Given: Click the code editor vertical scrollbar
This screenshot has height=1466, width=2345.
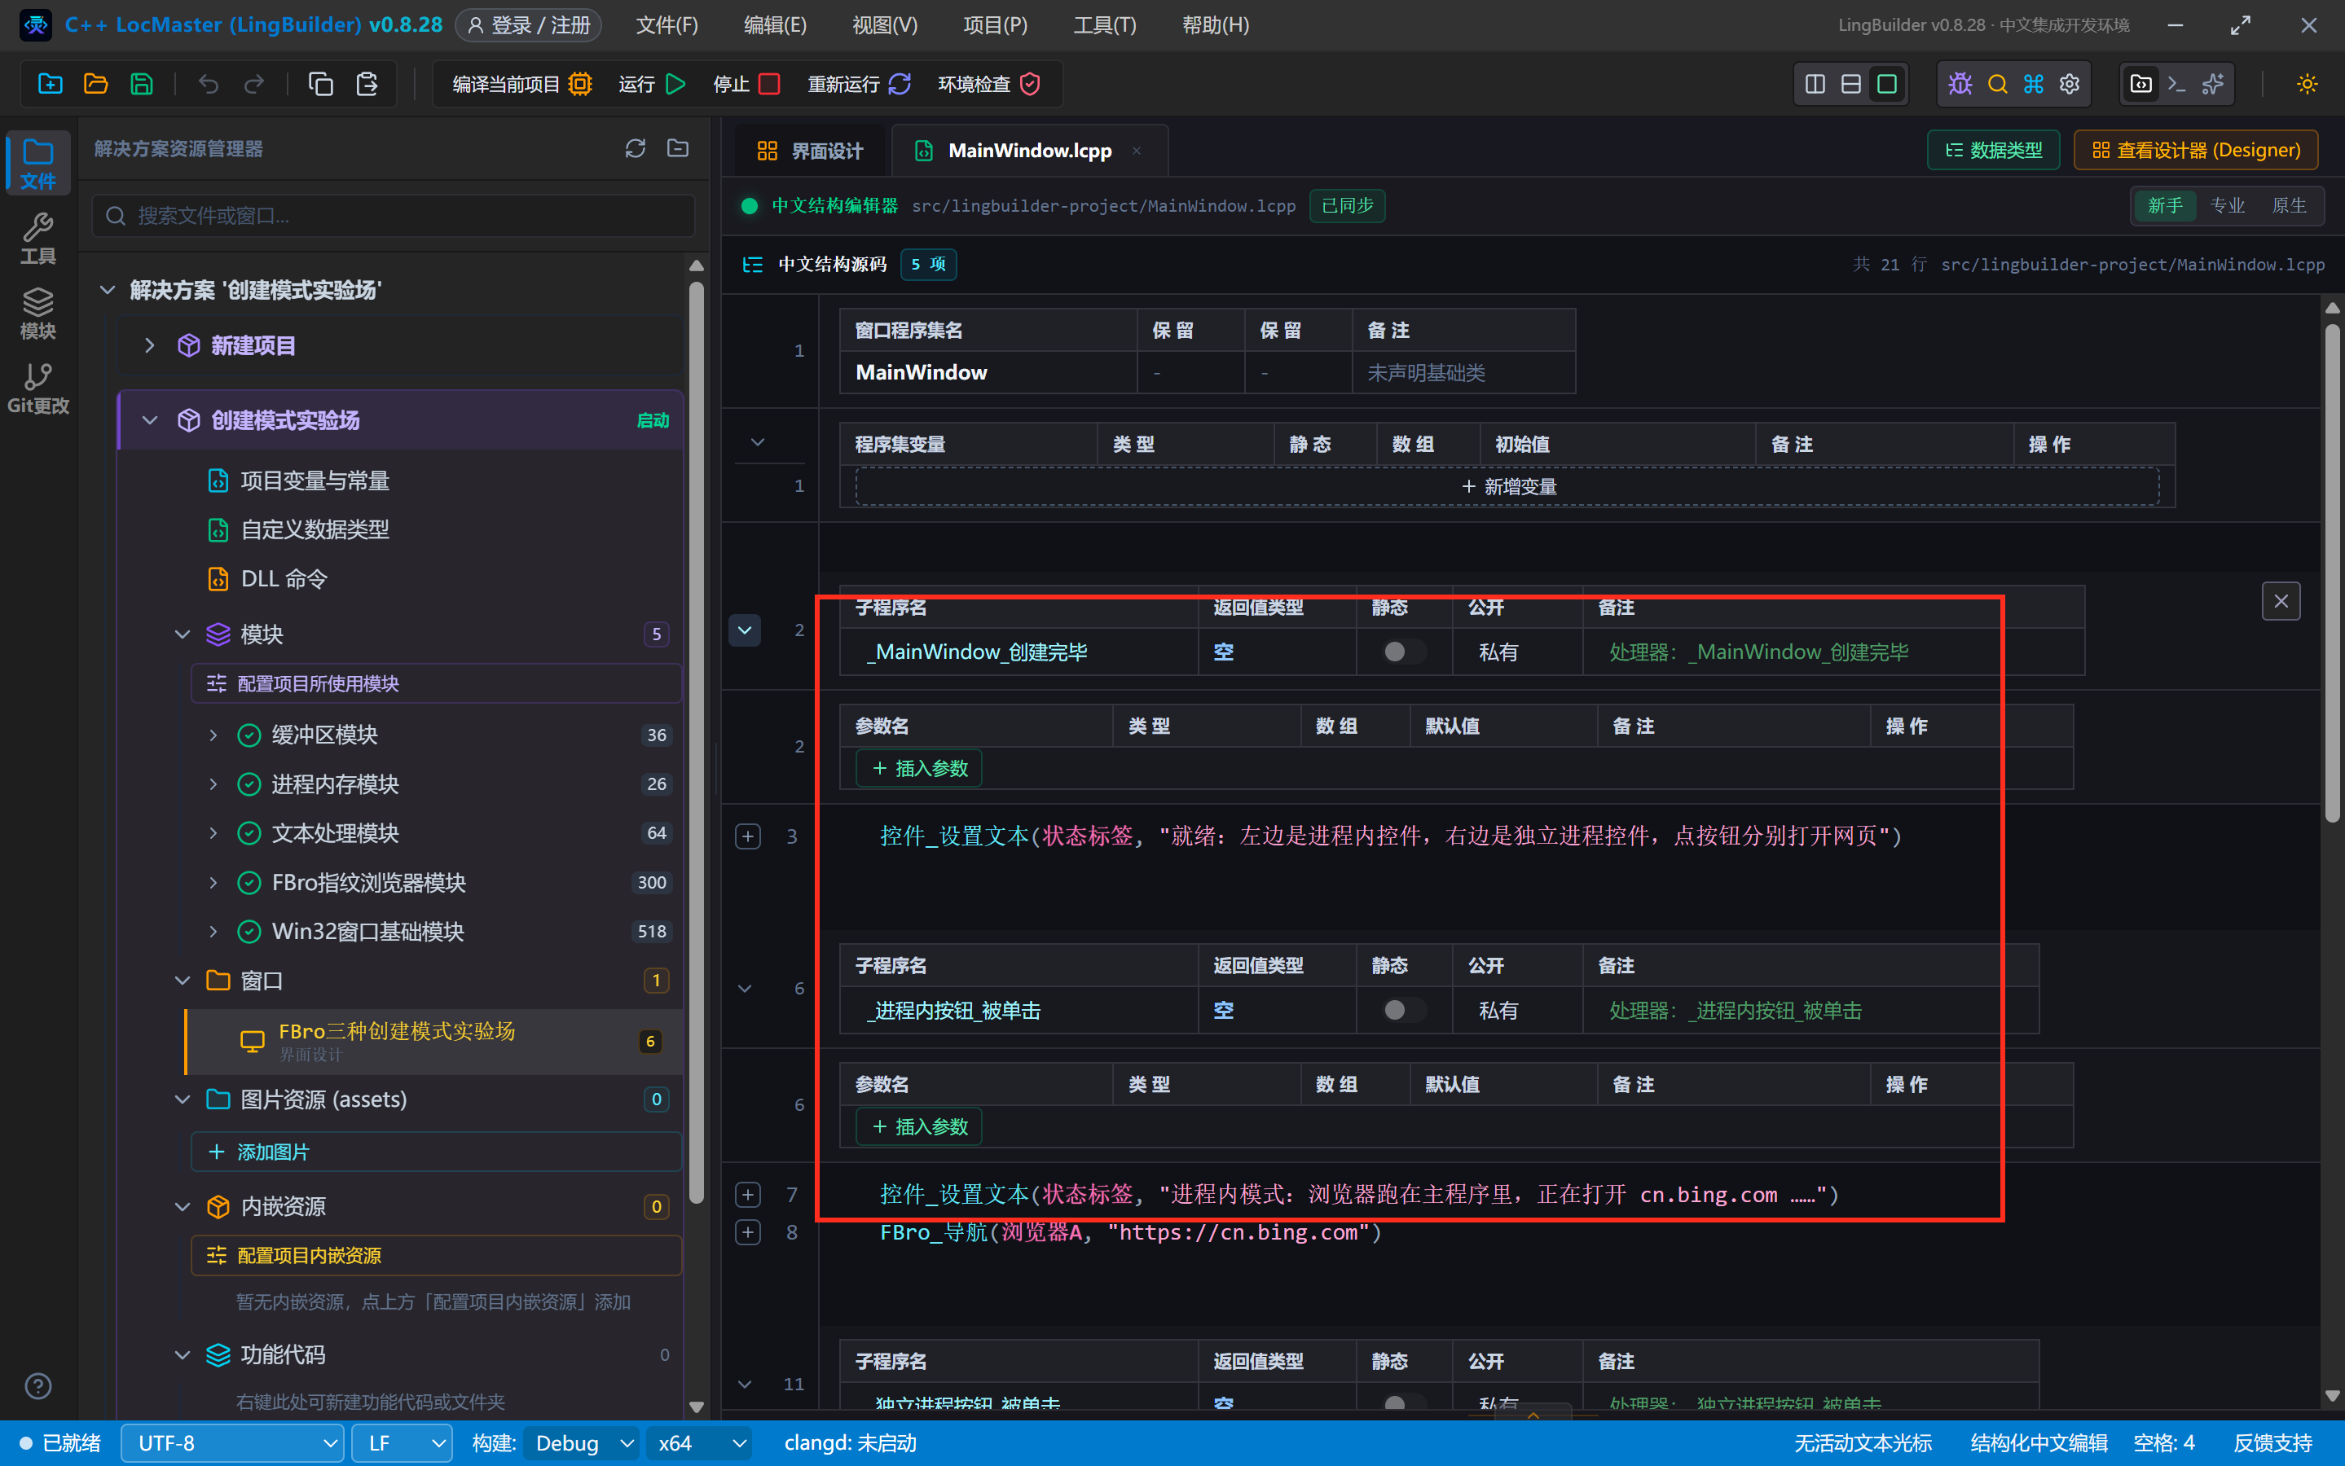Looking at the screenshot, I should click(x=2333, y=572).
